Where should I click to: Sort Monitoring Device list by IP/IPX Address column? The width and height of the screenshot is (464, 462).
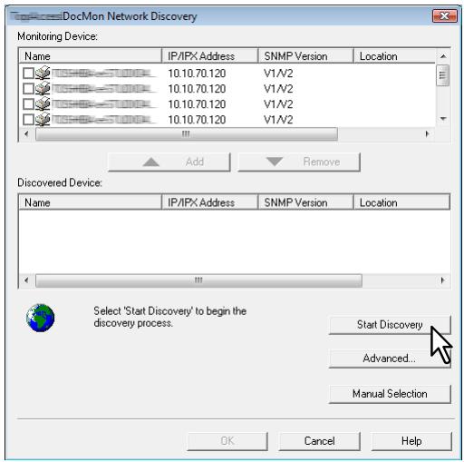(x=210, y=56)
